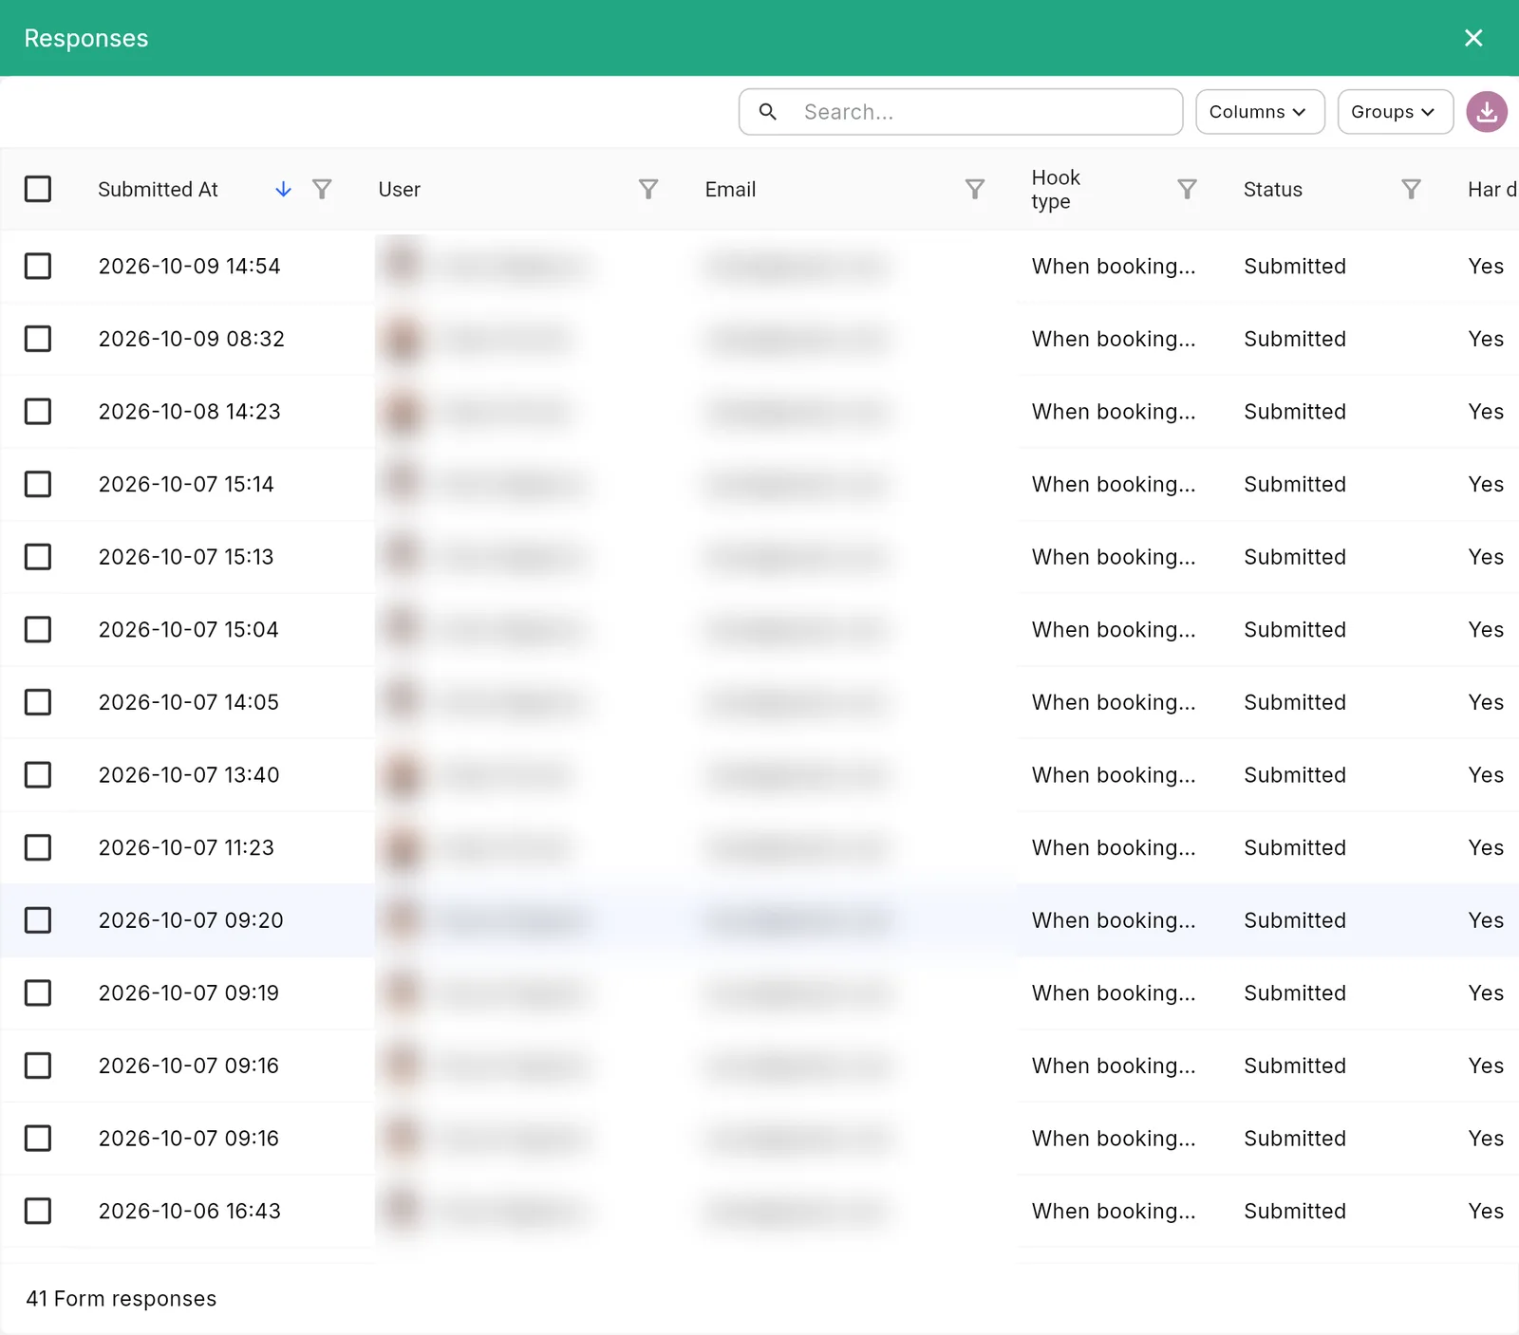
Task: Select the 2026-10-09 14:54 row checkbox
Action: pyautogui.click(x=38, y=266)
